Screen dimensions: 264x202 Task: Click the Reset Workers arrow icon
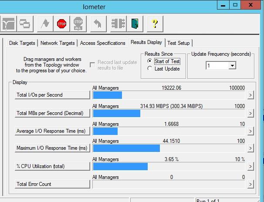point(98,24)
